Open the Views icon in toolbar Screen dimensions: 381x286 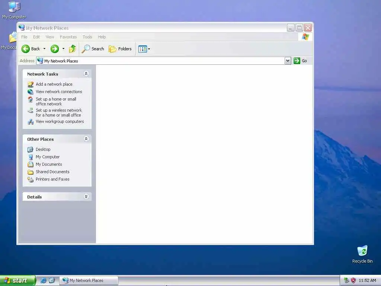[143, 49]
